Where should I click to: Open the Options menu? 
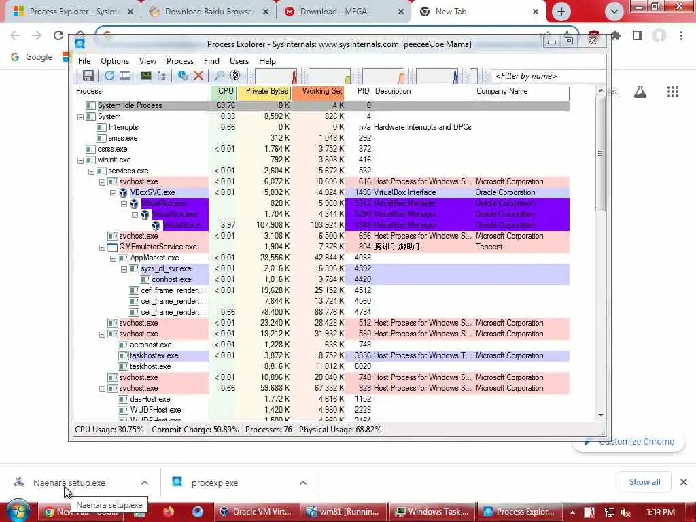coord(114,61)
